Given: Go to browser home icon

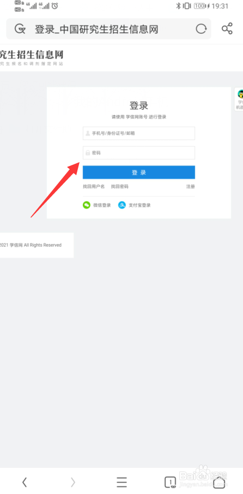Looking at the screenshot, I should (219, 482).
